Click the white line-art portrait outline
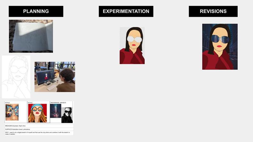The width and height of the screenshot is (253, 142). (16, 77)
